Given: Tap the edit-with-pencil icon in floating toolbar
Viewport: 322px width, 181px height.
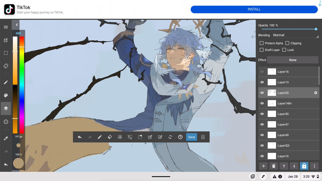Looking at the screenshot, I should (x=160, y=137).
